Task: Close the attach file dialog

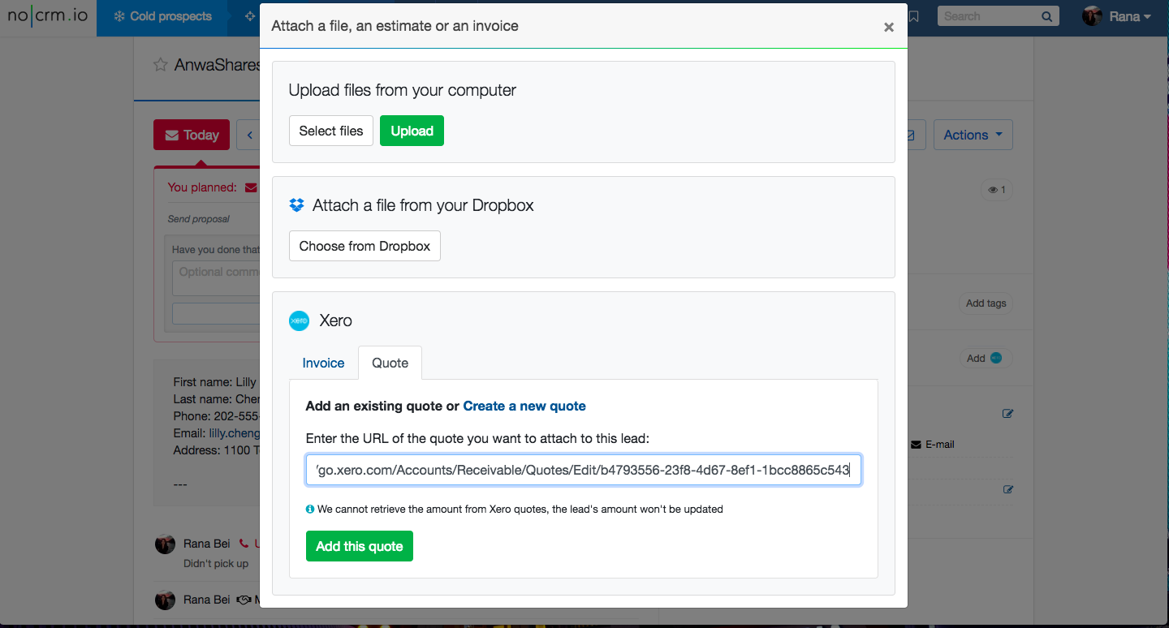Action: click(889, 27)
